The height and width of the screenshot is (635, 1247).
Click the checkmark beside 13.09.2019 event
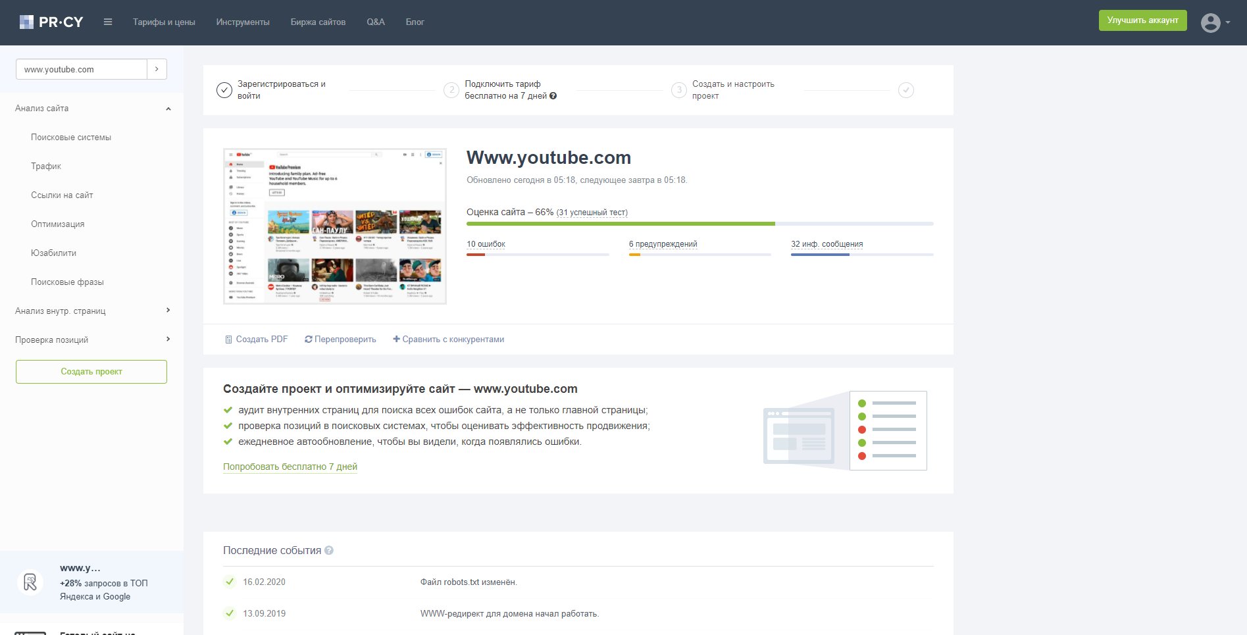tap(230, 613)
